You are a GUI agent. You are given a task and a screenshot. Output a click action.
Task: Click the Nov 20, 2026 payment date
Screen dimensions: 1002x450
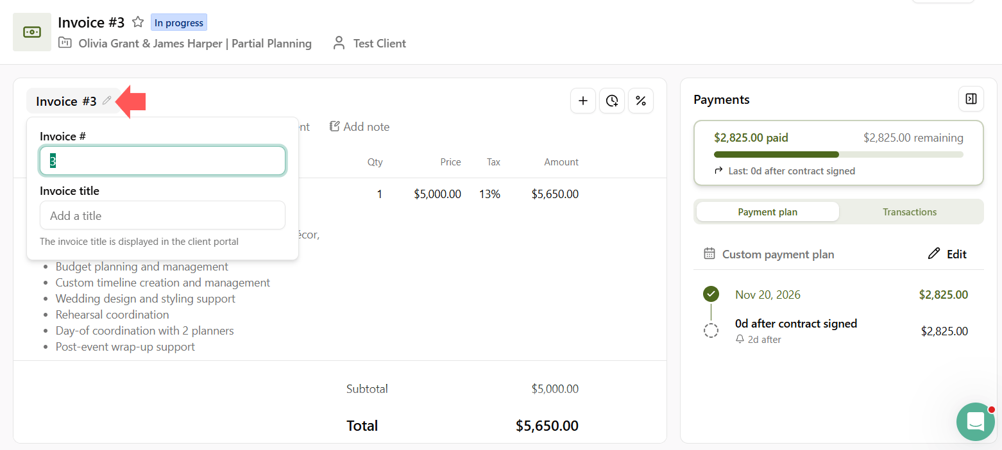(x=768, y=295)
